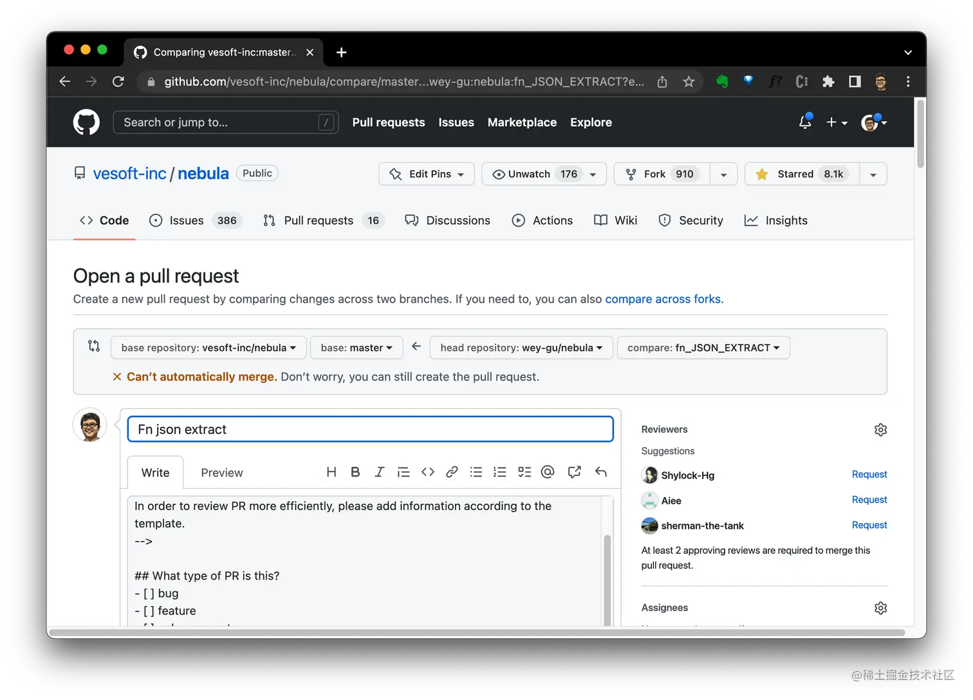Click Marketplace in top header

click(522, 122)
